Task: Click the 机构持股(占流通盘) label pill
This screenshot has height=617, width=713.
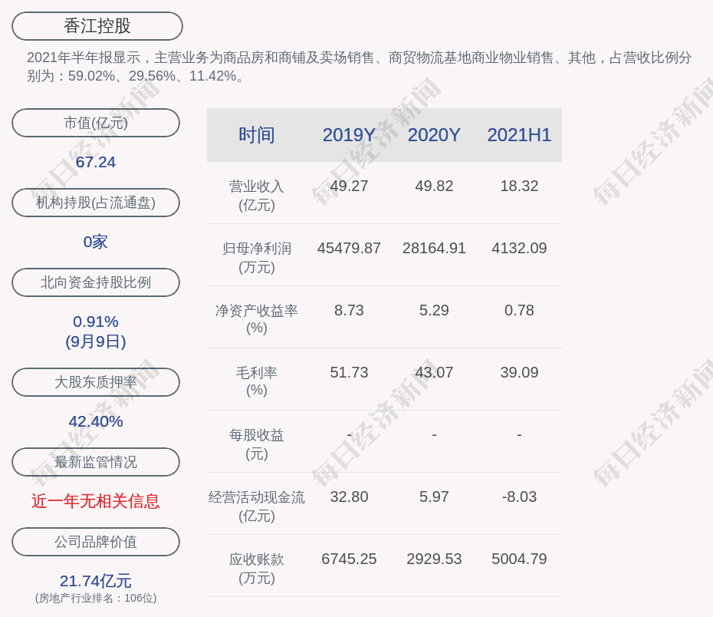Action: (x=96, y=203)
